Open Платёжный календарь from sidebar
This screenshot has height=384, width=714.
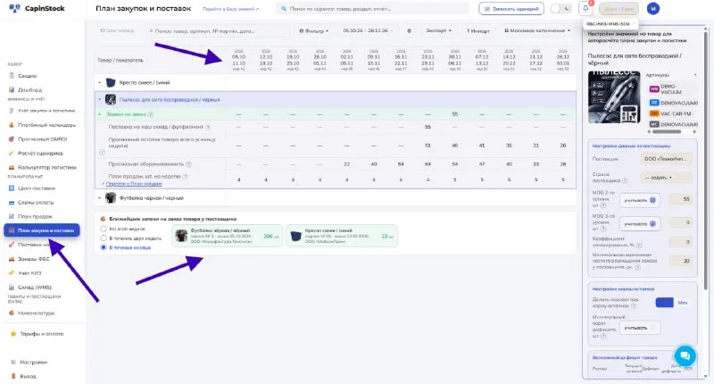point(46,125)
